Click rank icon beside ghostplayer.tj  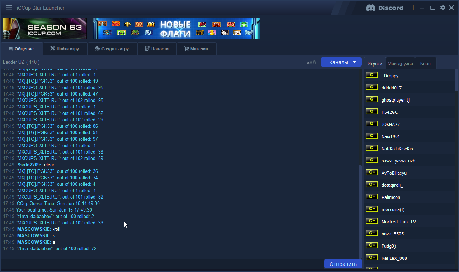click(x=372, y=99)
